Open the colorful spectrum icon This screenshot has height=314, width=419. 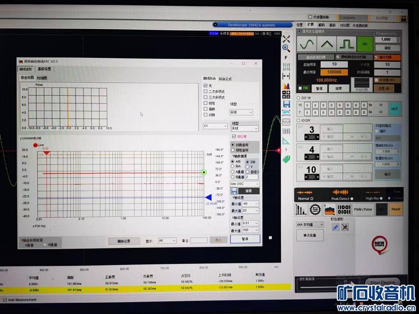286,85
